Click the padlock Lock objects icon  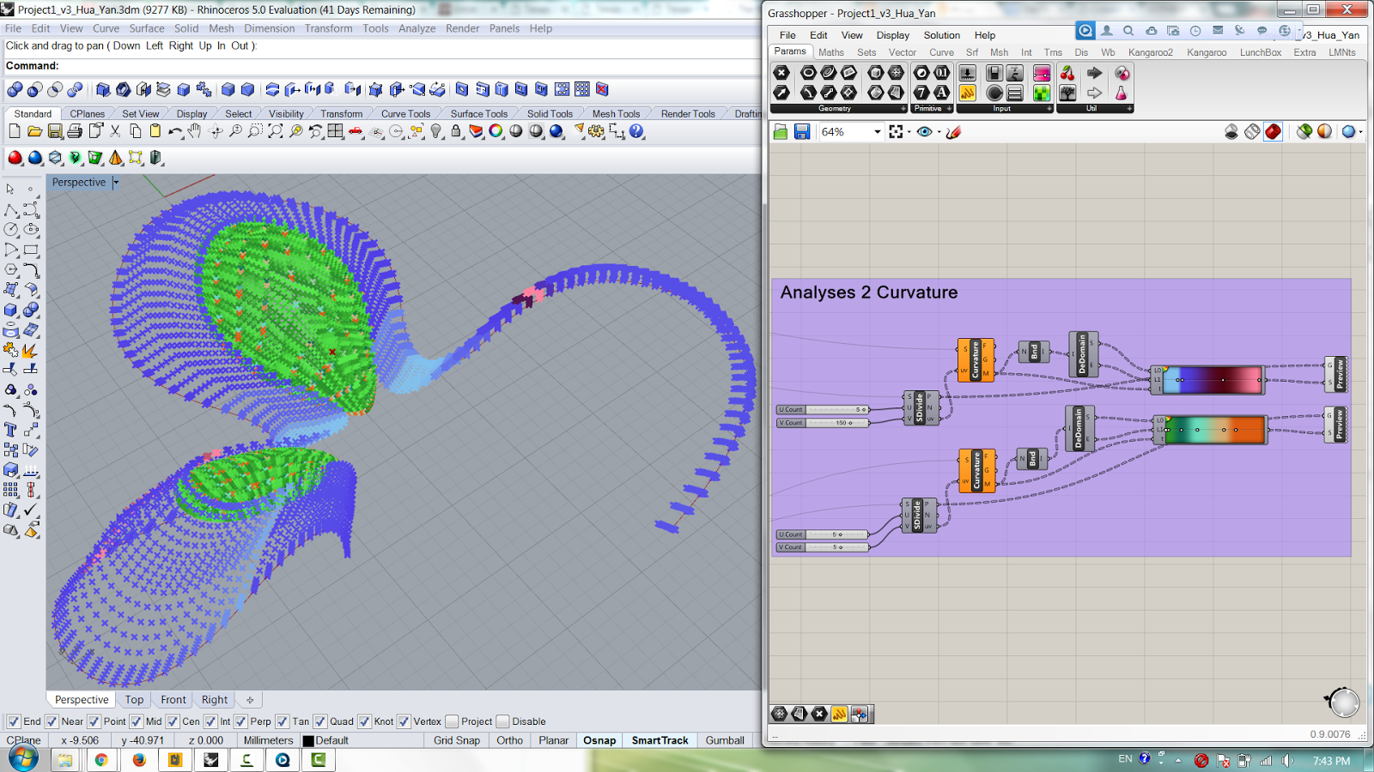click(x=456, y=131)
